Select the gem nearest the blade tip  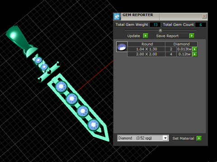94,125
